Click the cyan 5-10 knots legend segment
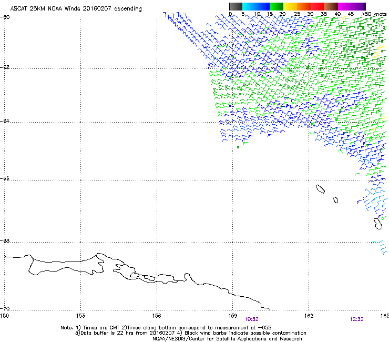 point(249,6)
